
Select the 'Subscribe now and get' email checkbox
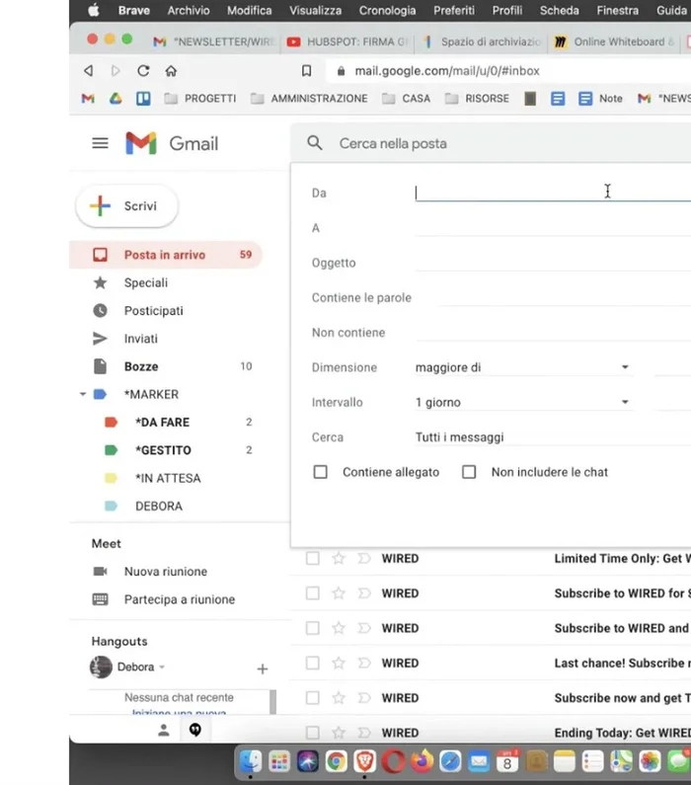point(313,698)
